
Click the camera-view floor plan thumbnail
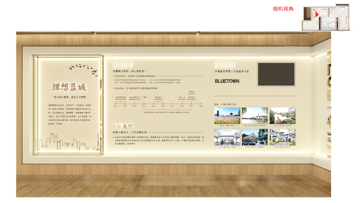(326, 17)
